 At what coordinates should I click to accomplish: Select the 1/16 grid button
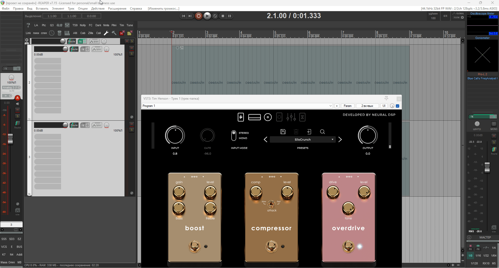tap(478, 256)
